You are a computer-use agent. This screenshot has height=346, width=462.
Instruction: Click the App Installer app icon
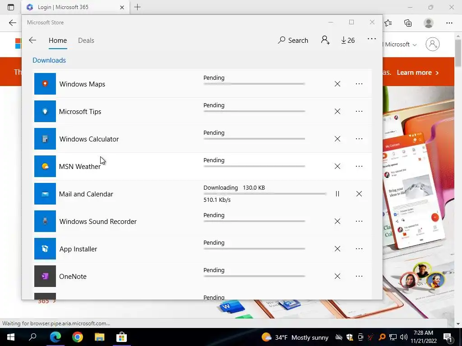(45, 249)
